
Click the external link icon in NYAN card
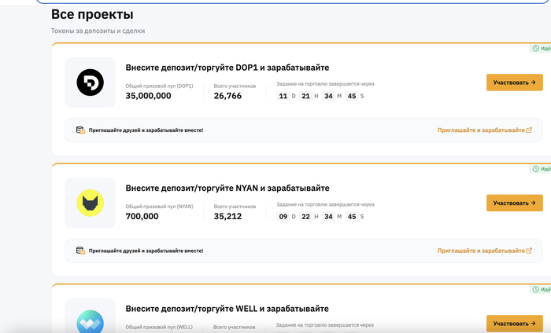(529, 251)
